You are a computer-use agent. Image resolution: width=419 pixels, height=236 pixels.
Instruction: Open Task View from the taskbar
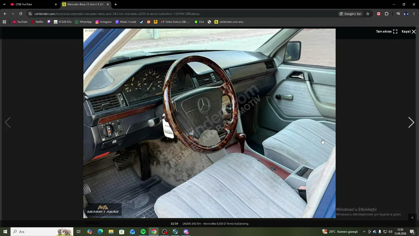[79, 232]
